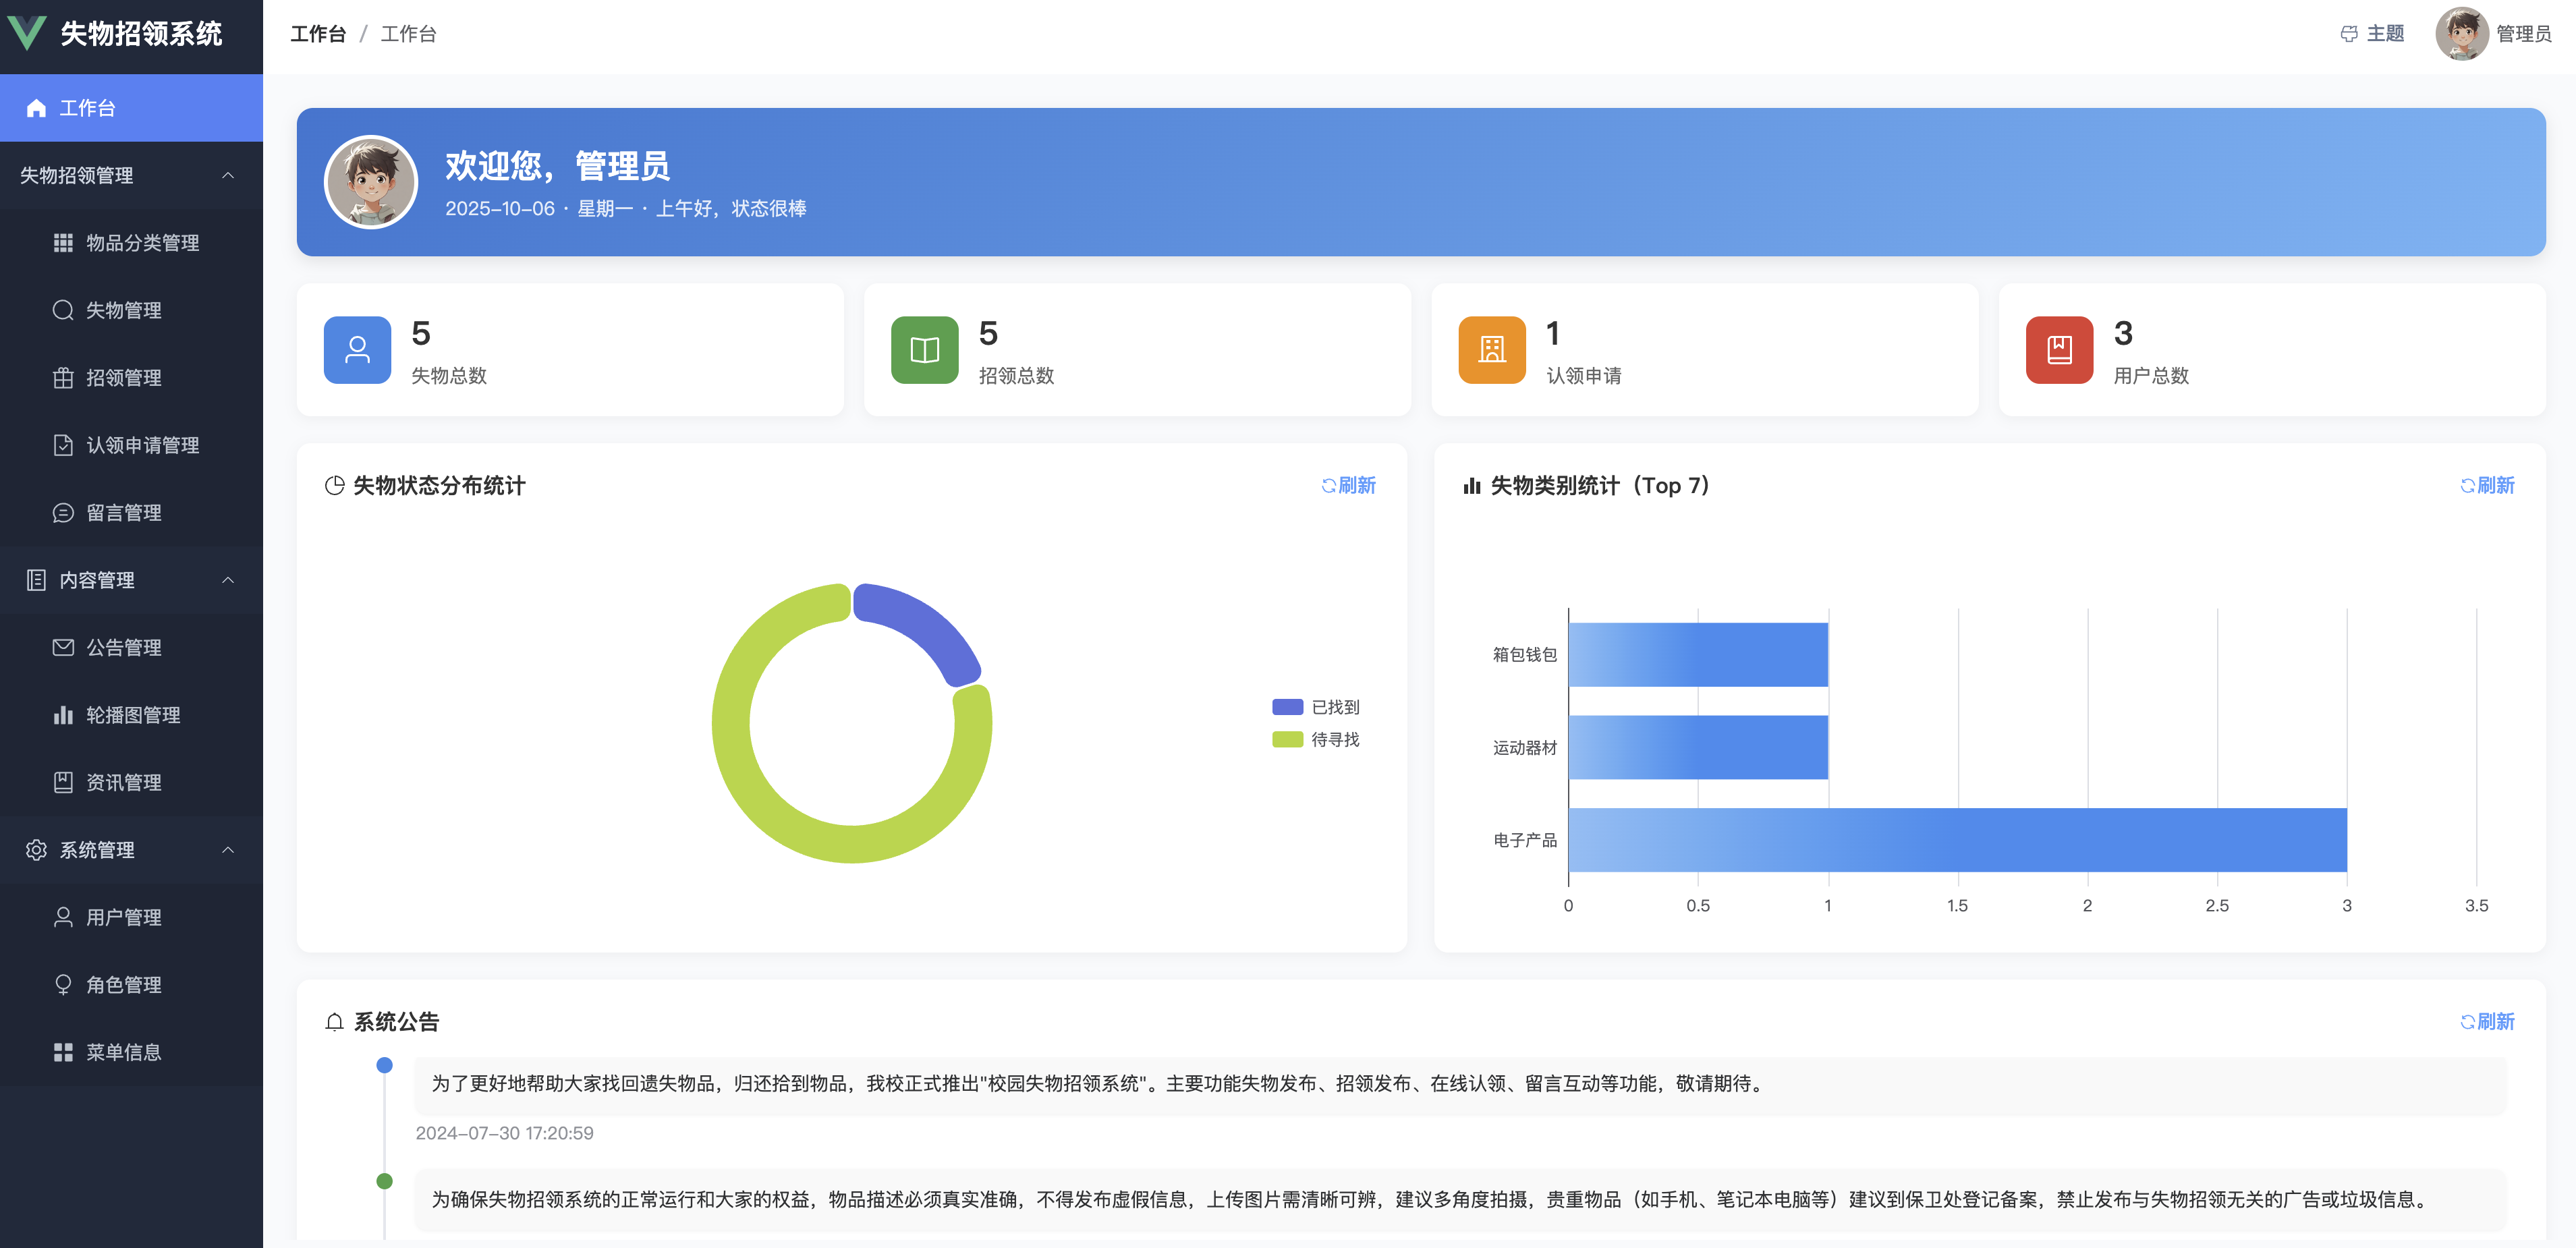
Task: Open 物品分类管理 in the sidebar
Action: [x=142, y=243]
